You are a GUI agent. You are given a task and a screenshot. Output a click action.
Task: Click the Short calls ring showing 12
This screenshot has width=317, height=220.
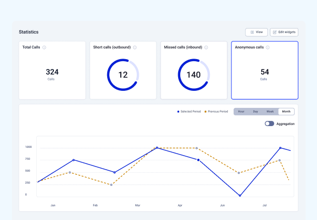pos(123,75)
